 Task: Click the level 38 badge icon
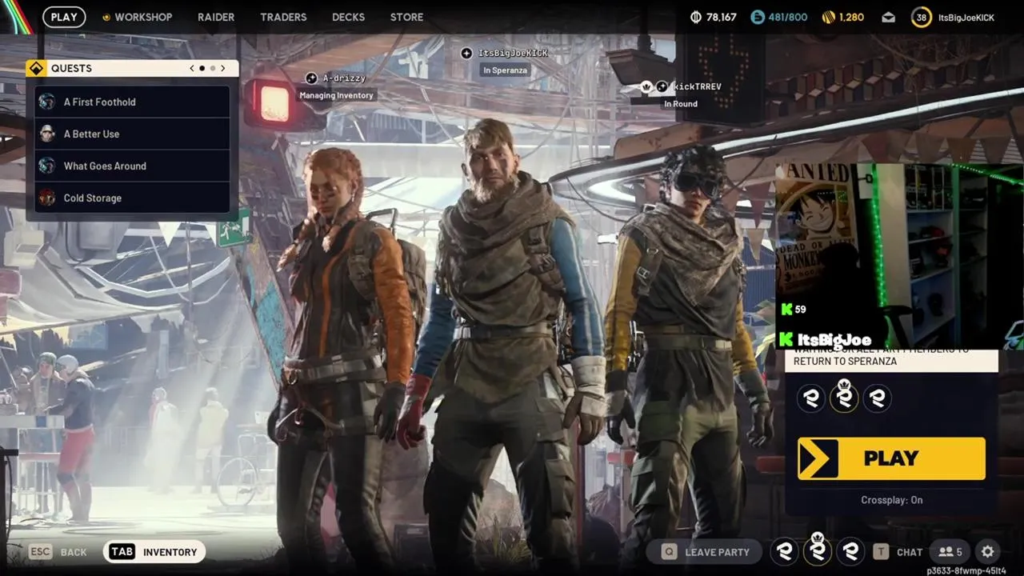pos(922,17)
